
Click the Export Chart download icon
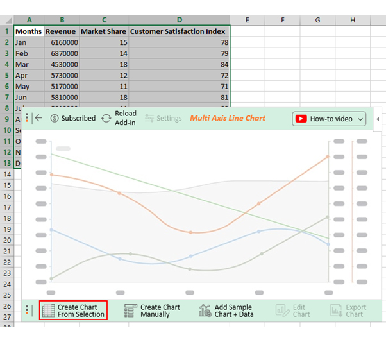click(x=336, y=311)
